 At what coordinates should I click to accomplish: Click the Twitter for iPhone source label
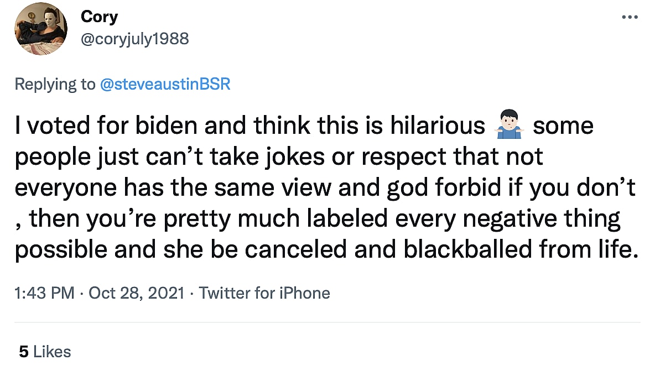pyautogui.click(x=264, y=293)
